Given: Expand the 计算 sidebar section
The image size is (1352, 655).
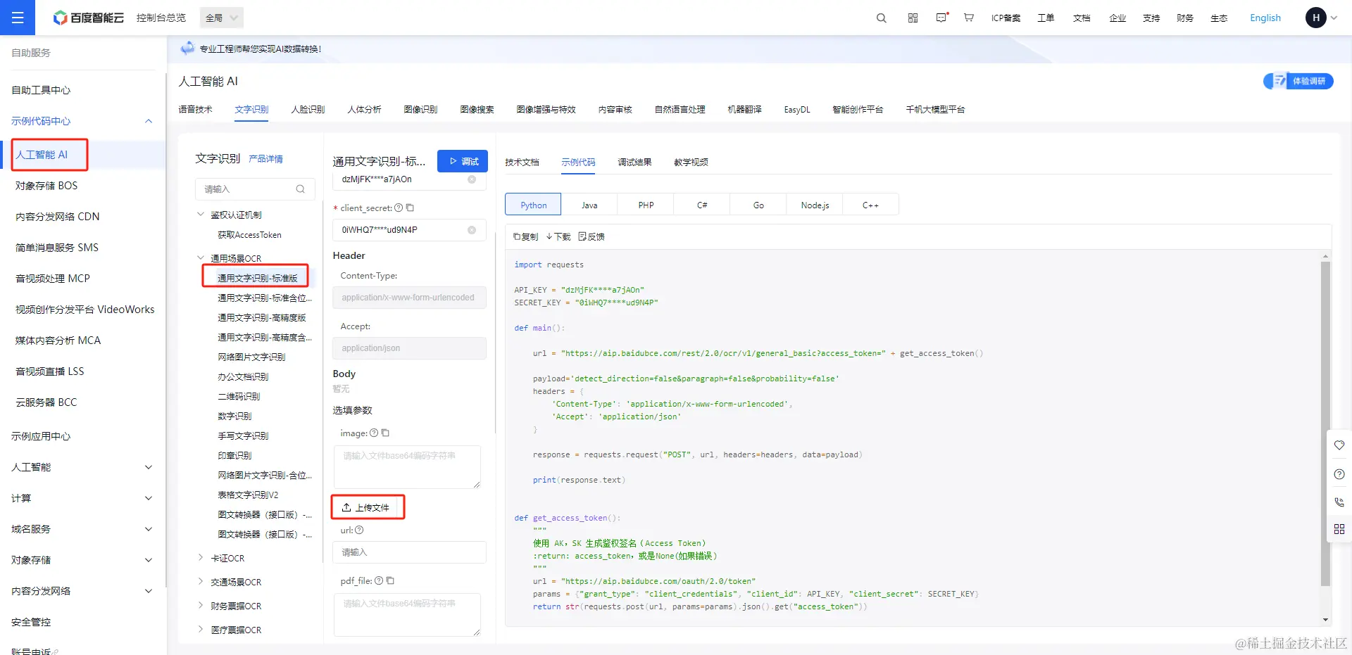Looking at the screenshot, I should 149,498.
